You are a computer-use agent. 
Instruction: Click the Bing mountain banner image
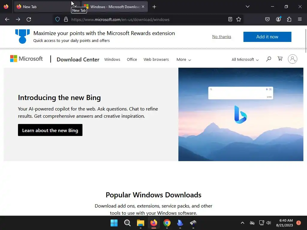(241, 114)
